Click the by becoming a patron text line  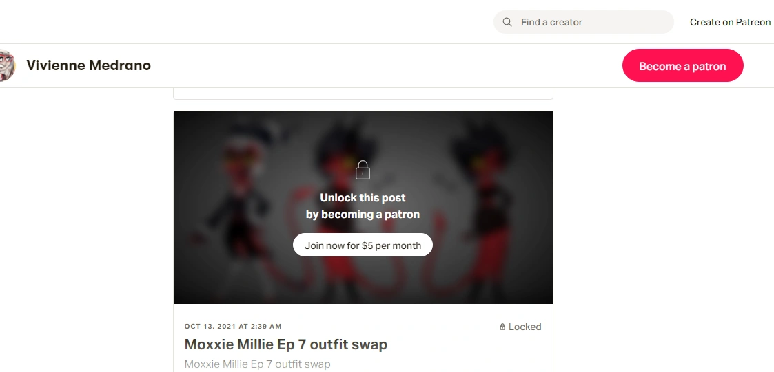pyautogui.click(x=363, y=215)
